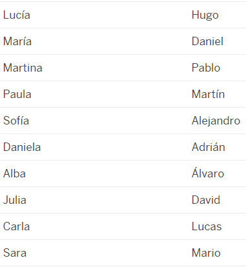246x267 pixels.
Task: Select the Lucas entry
Action: click(207, 226)
